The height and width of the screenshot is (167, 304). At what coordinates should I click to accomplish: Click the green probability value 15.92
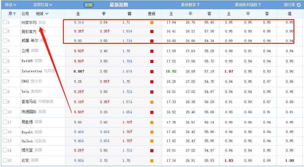click(x=171, y=71)
